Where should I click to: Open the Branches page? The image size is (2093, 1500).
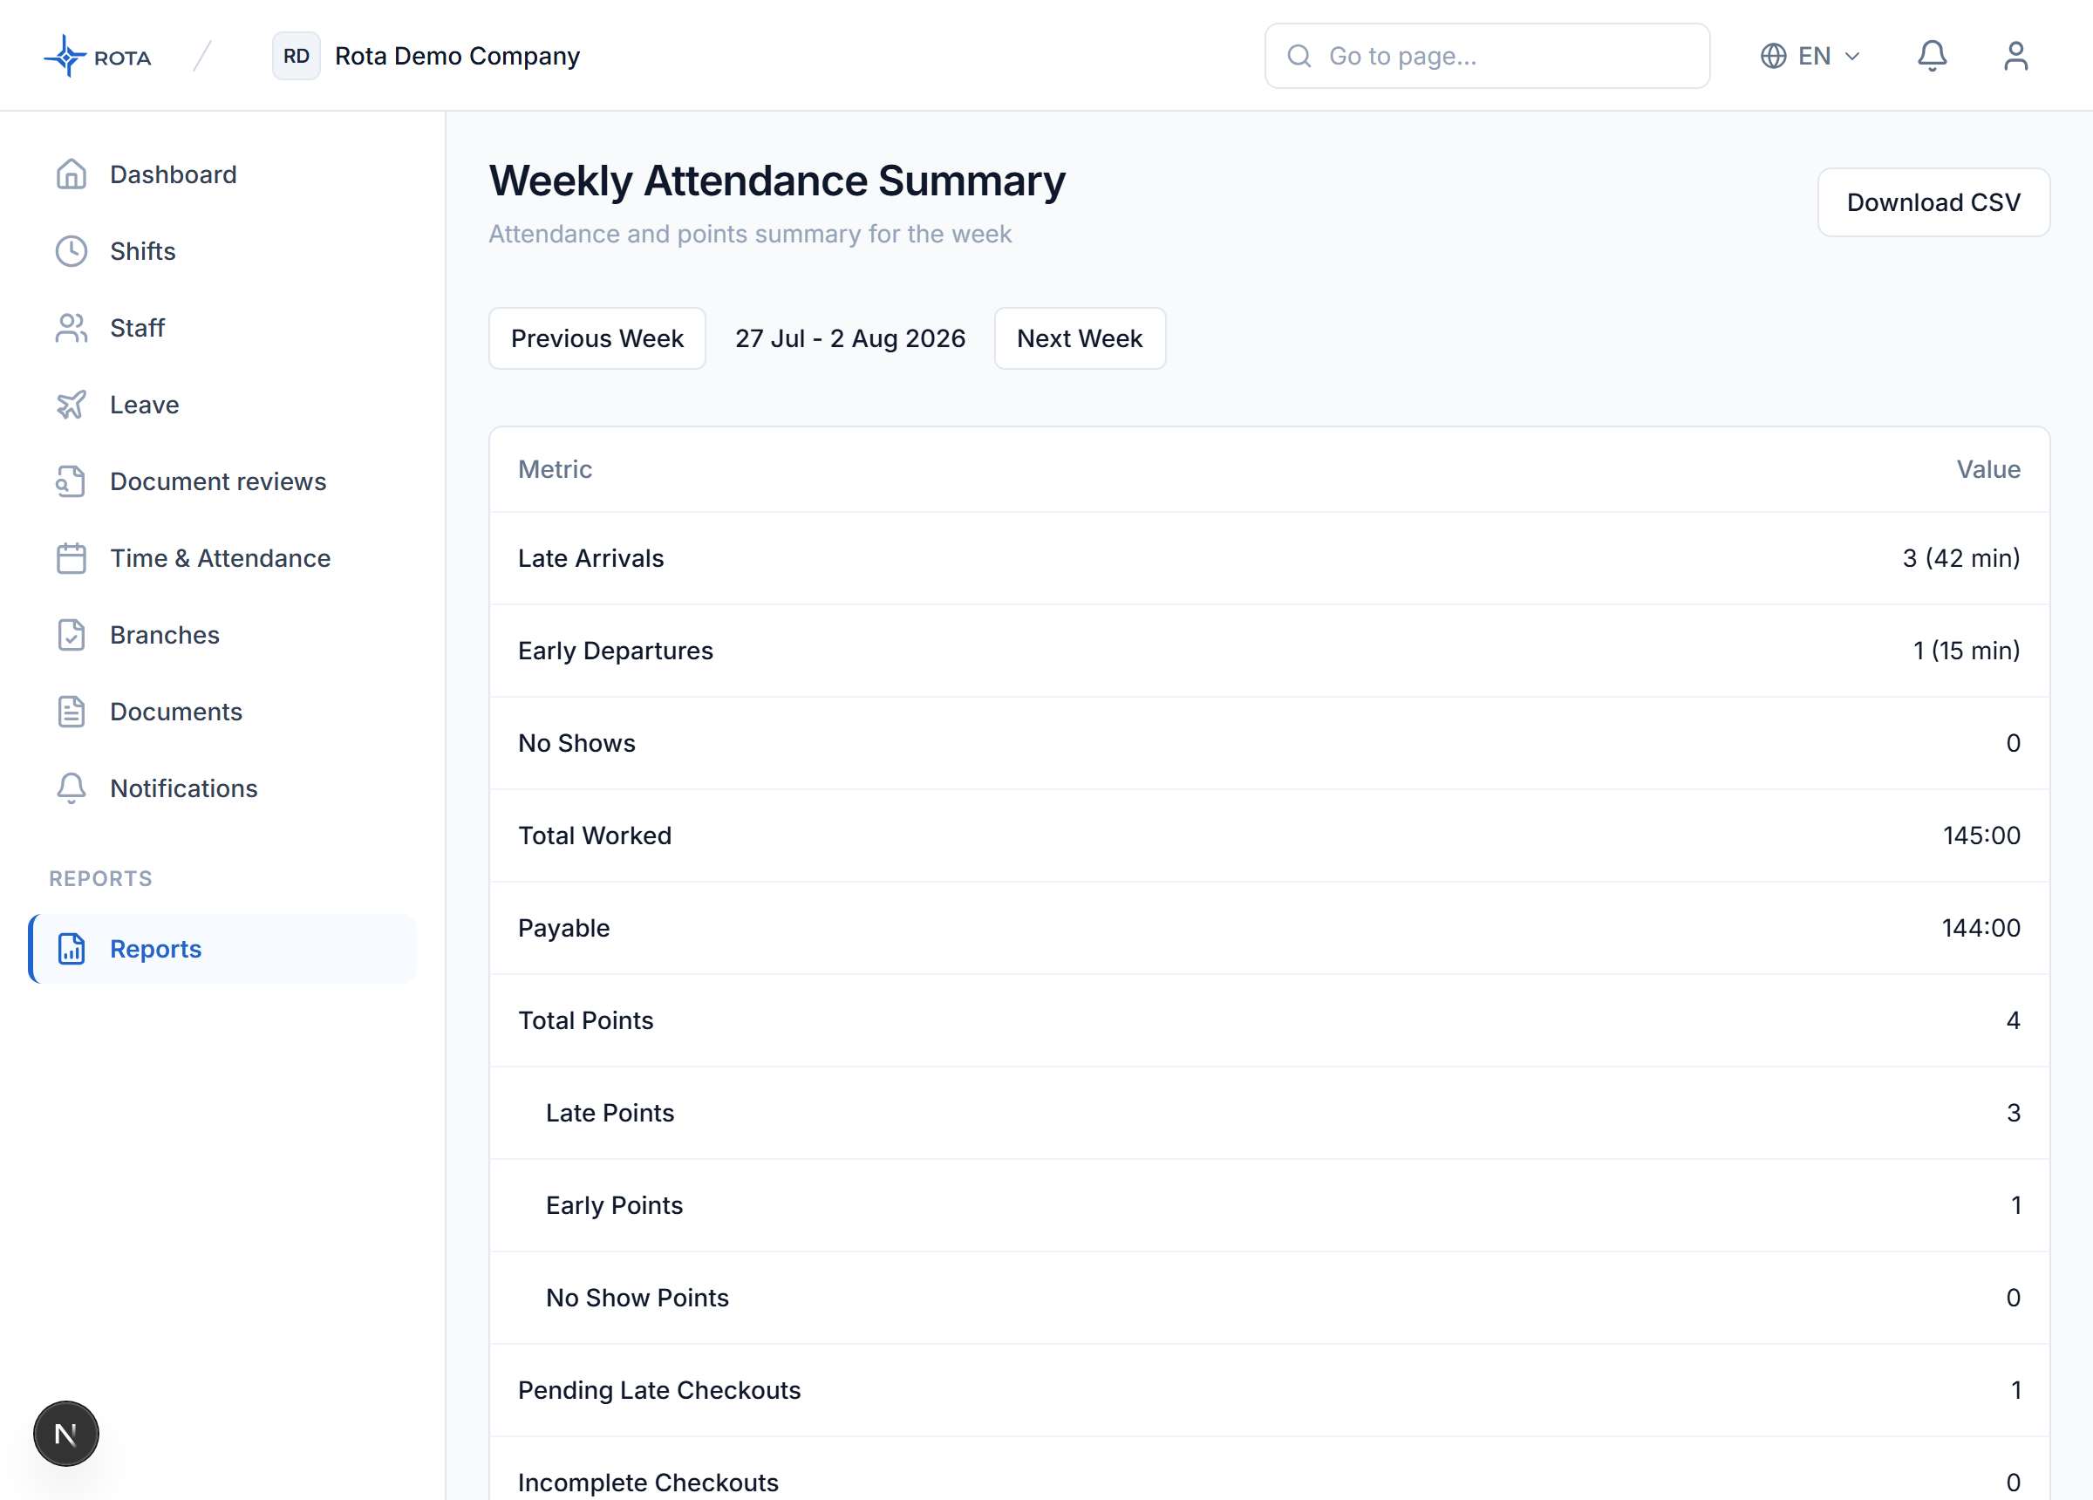pos(222,635)
